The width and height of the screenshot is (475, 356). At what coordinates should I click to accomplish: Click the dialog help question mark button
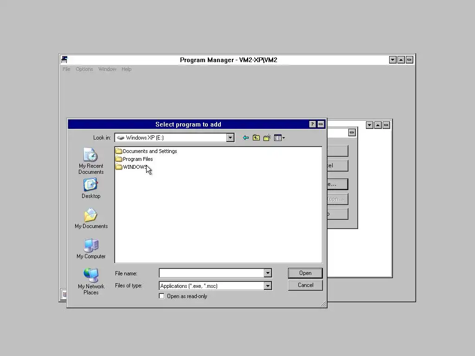312,124
